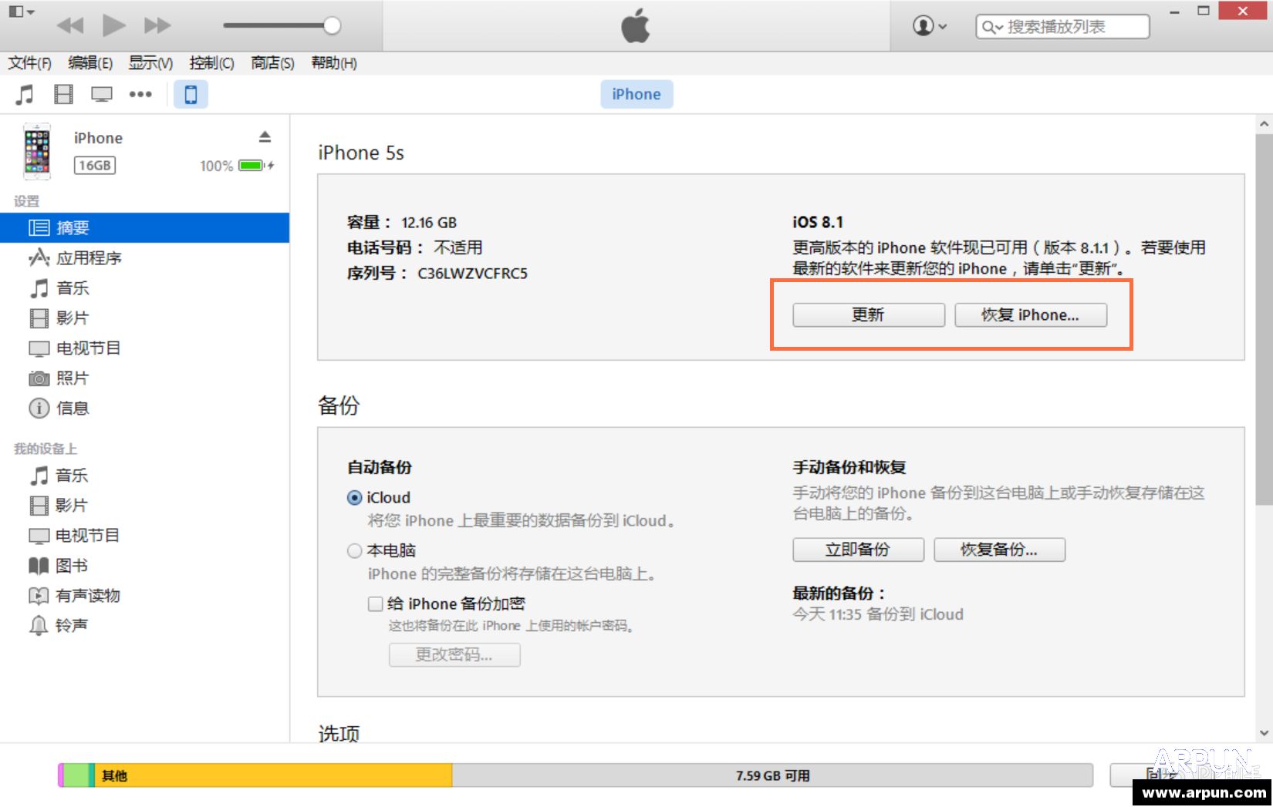Eject the iPhone using the eject icon

[265, 136]
